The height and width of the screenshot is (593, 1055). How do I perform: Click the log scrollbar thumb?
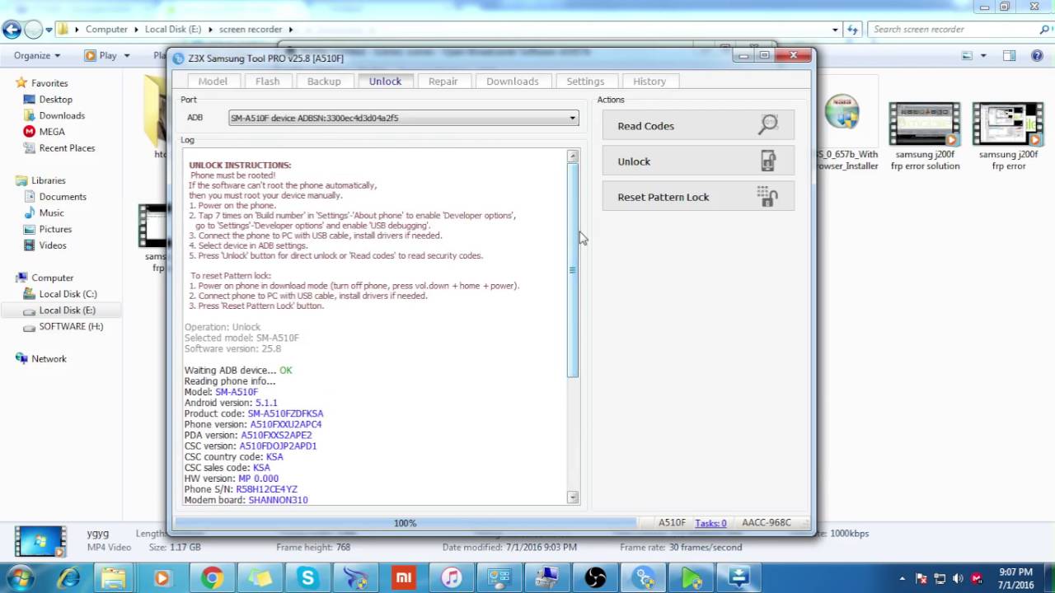[x=573, y=271]
